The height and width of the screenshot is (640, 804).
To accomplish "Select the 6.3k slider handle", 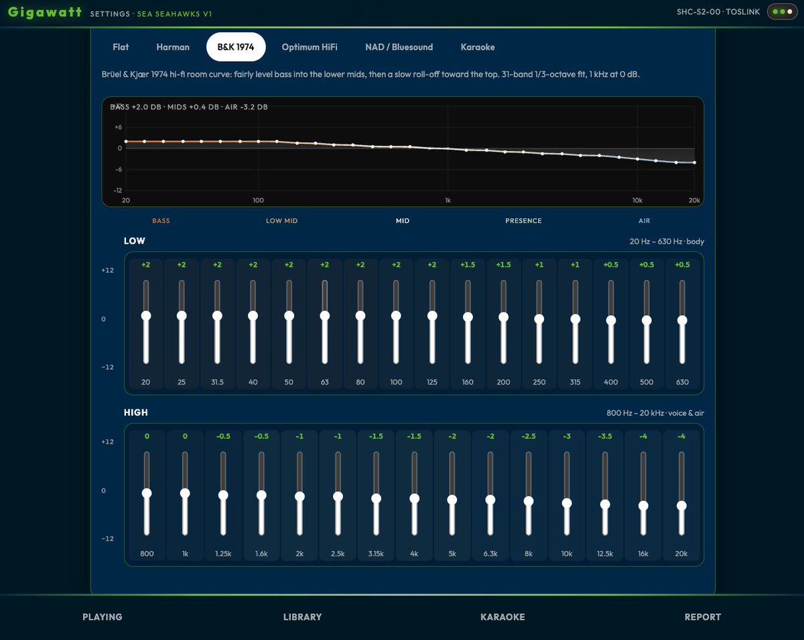I will click(490, 500).
